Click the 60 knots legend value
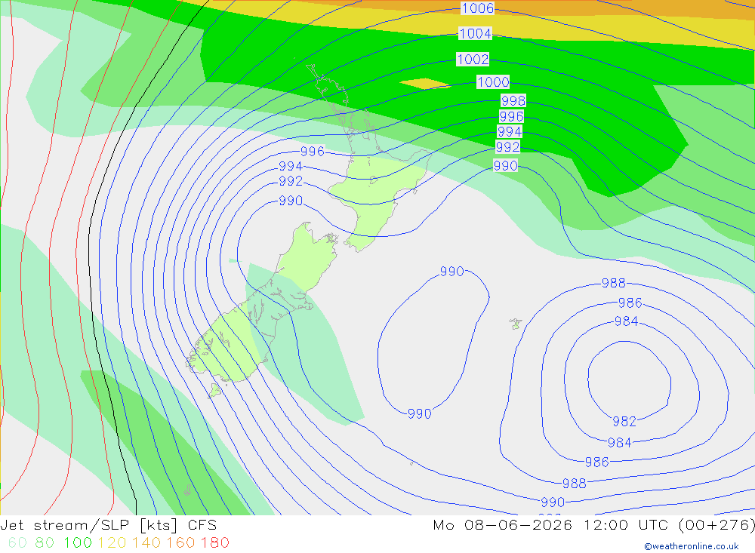Viewport: 755px width, 553px height. (x=17, y=542)
